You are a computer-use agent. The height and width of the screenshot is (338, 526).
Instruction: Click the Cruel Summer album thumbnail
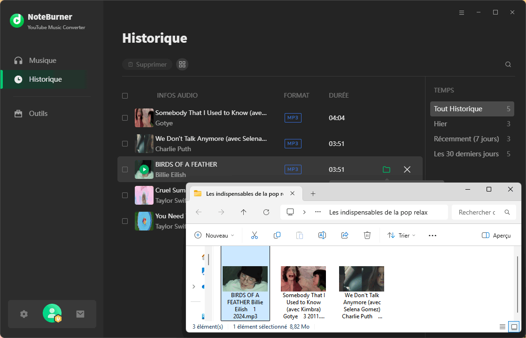click(x=144, y=195)
